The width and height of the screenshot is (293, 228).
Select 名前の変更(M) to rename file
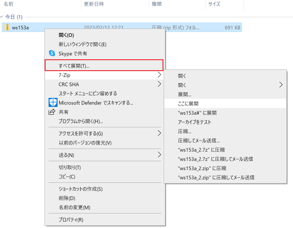pos(74,207)
